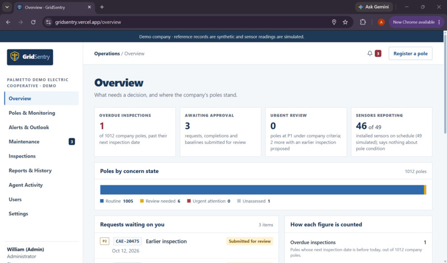
Task: Click the Maintenance count badge 3
Action: [72, 141]
